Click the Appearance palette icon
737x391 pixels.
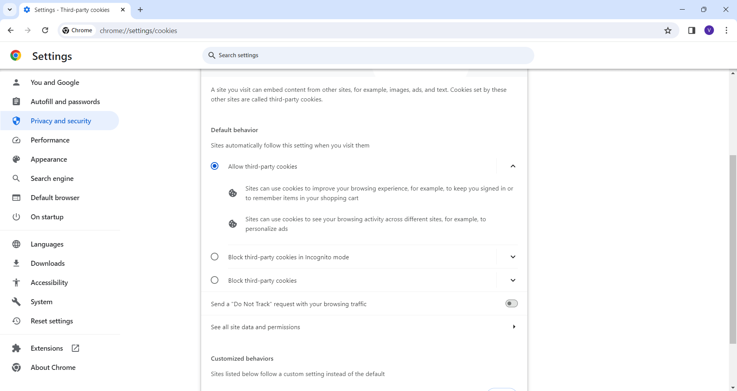pyautogui.click(x=17, y=159)
